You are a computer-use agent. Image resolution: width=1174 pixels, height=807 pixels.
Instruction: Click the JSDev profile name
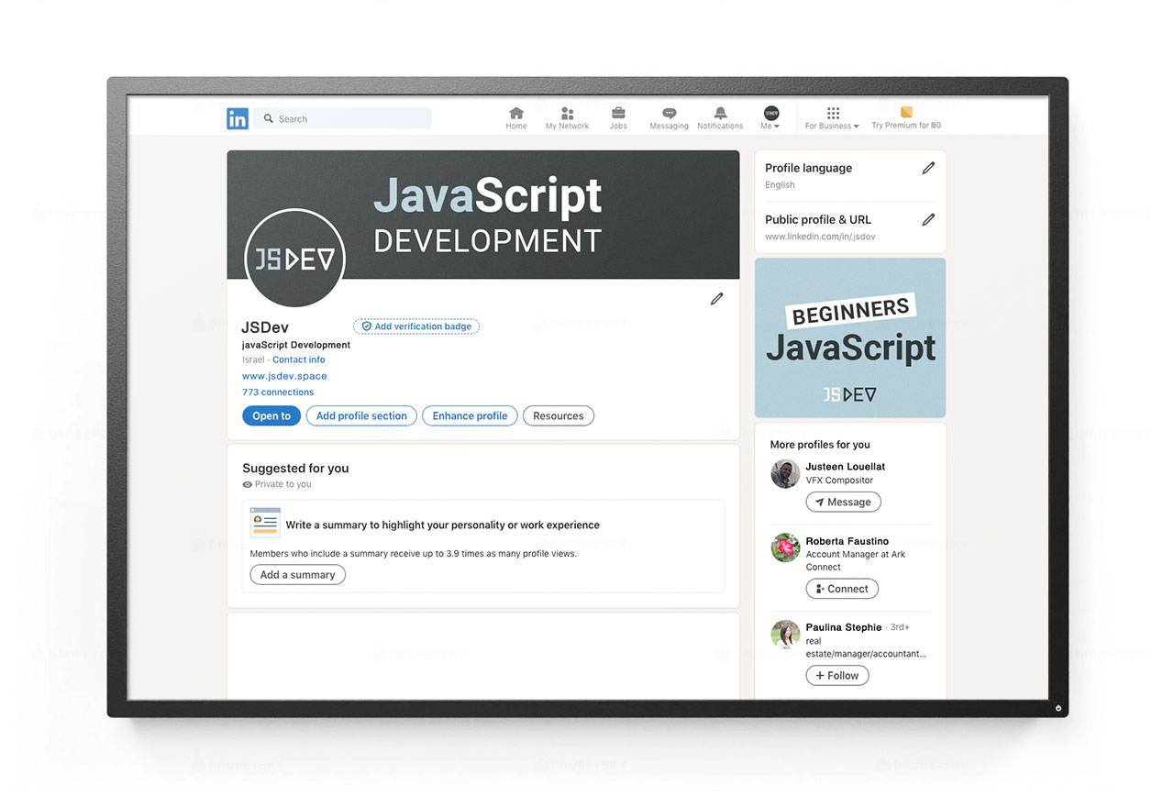tap(265, 327)
